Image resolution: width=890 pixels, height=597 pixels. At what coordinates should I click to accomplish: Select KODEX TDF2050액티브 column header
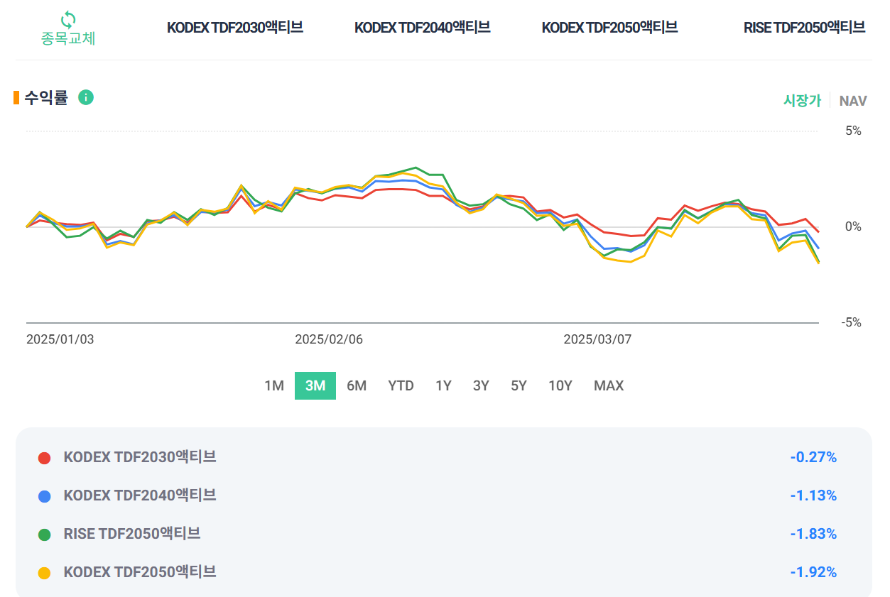point(610,28)
